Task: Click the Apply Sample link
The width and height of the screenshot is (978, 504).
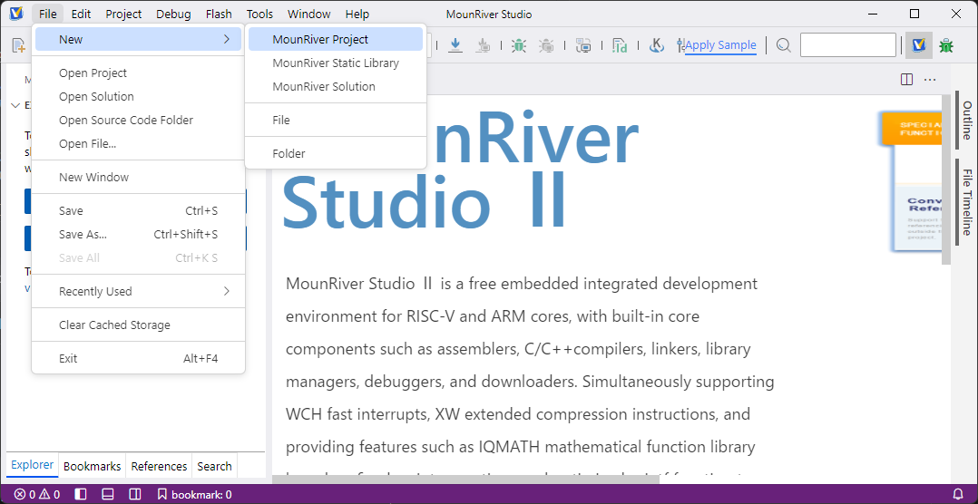Action: tap(720, 45)
